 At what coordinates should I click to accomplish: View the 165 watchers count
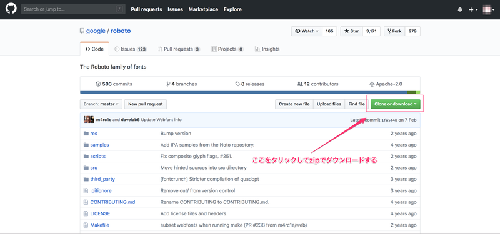[x=329, y=31]
